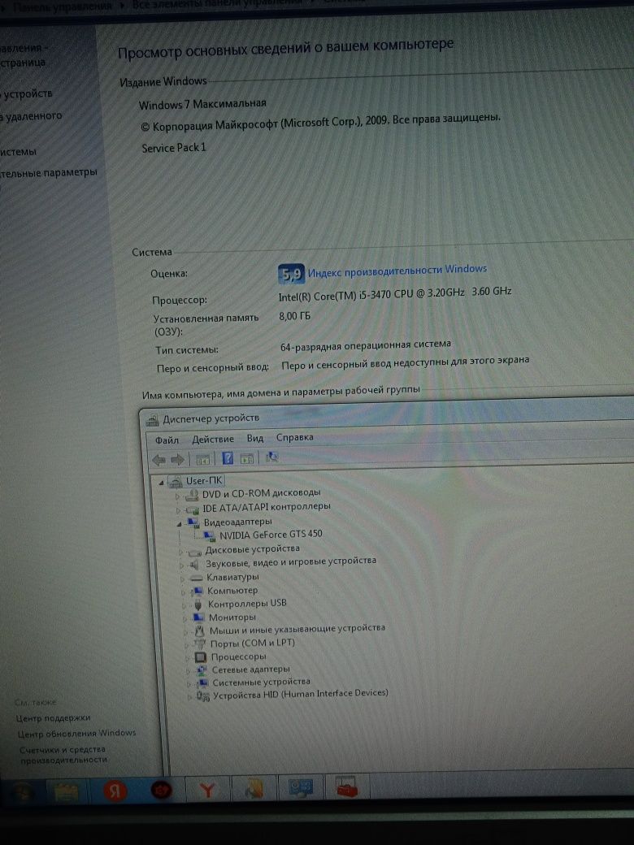This screenshot has width=634, height=845.
Task: Click the 64-разрядная операционная система value
Action: pos(366,345)
